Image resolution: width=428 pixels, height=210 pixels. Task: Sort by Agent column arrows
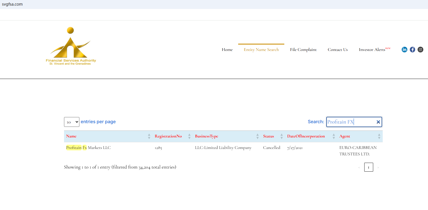pos(379,136)
